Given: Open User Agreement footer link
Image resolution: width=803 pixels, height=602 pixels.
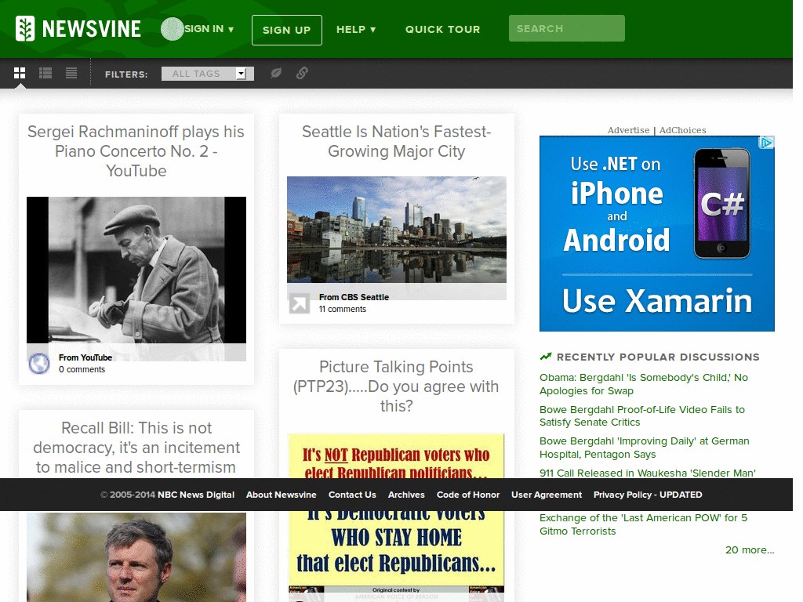Looking at the screenshot, I should pyautogui.click(x=547, y=495).
